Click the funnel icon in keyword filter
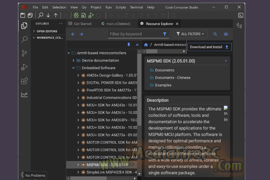Screen dimensions: 270x180 tap(165, 34)
